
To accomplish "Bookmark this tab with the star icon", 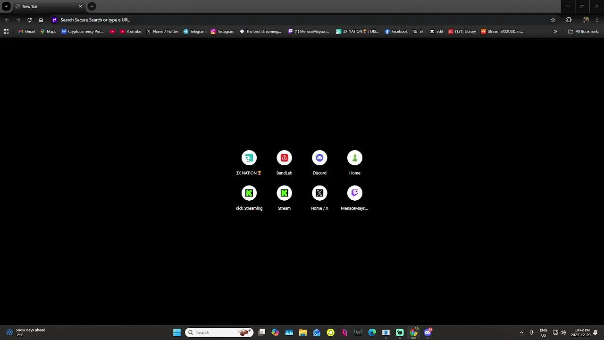I will click(553, 20).
